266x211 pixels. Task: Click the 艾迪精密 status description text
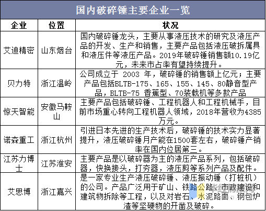170,51
